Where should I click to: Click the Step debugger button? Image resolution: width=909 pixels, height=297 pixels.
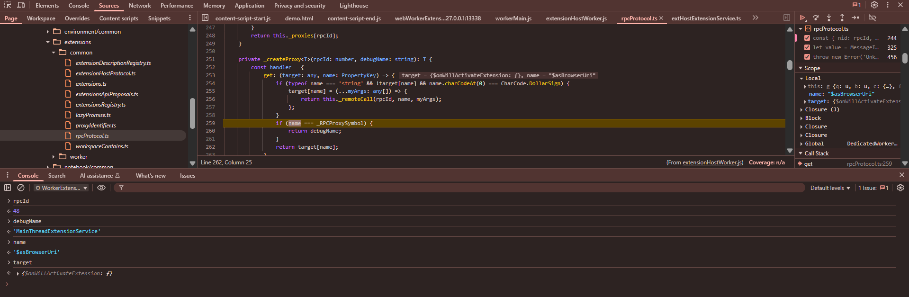[855, 18]
